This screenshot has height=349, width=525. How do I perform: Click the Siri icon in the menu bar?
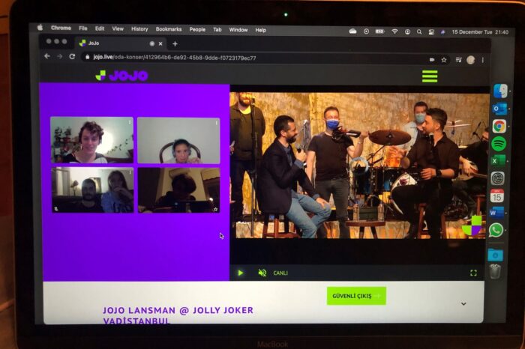(x=442, y=32)
